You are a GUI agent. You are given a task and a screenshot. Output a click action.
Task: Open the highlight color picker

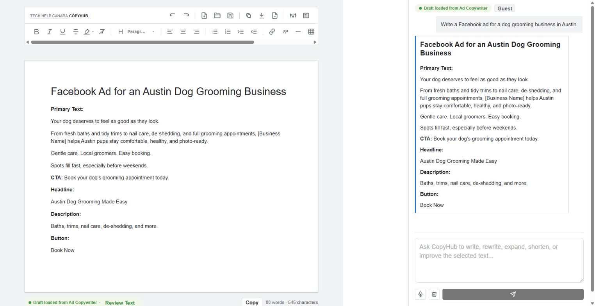(x=89, y=32)
